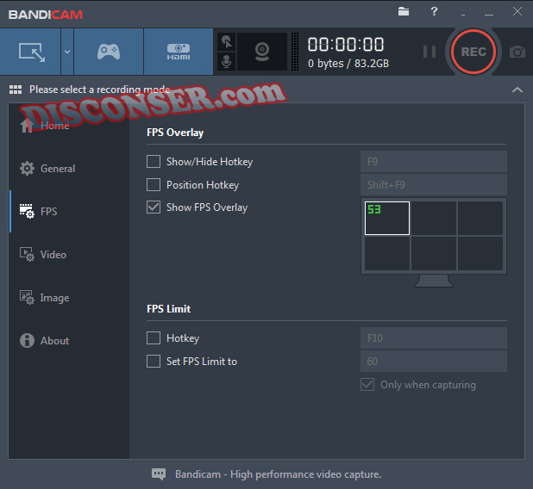533x489 pixels.
Task: Take a screenshot with camera icon
Action: coord(517,52)
